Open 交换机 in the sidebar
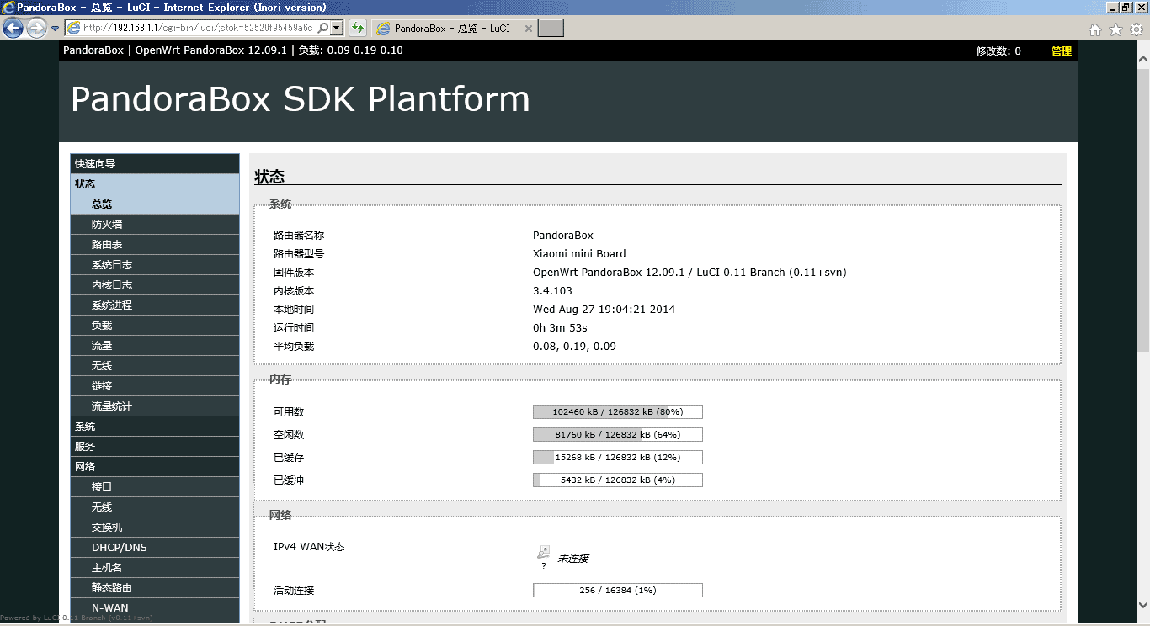 155,527
